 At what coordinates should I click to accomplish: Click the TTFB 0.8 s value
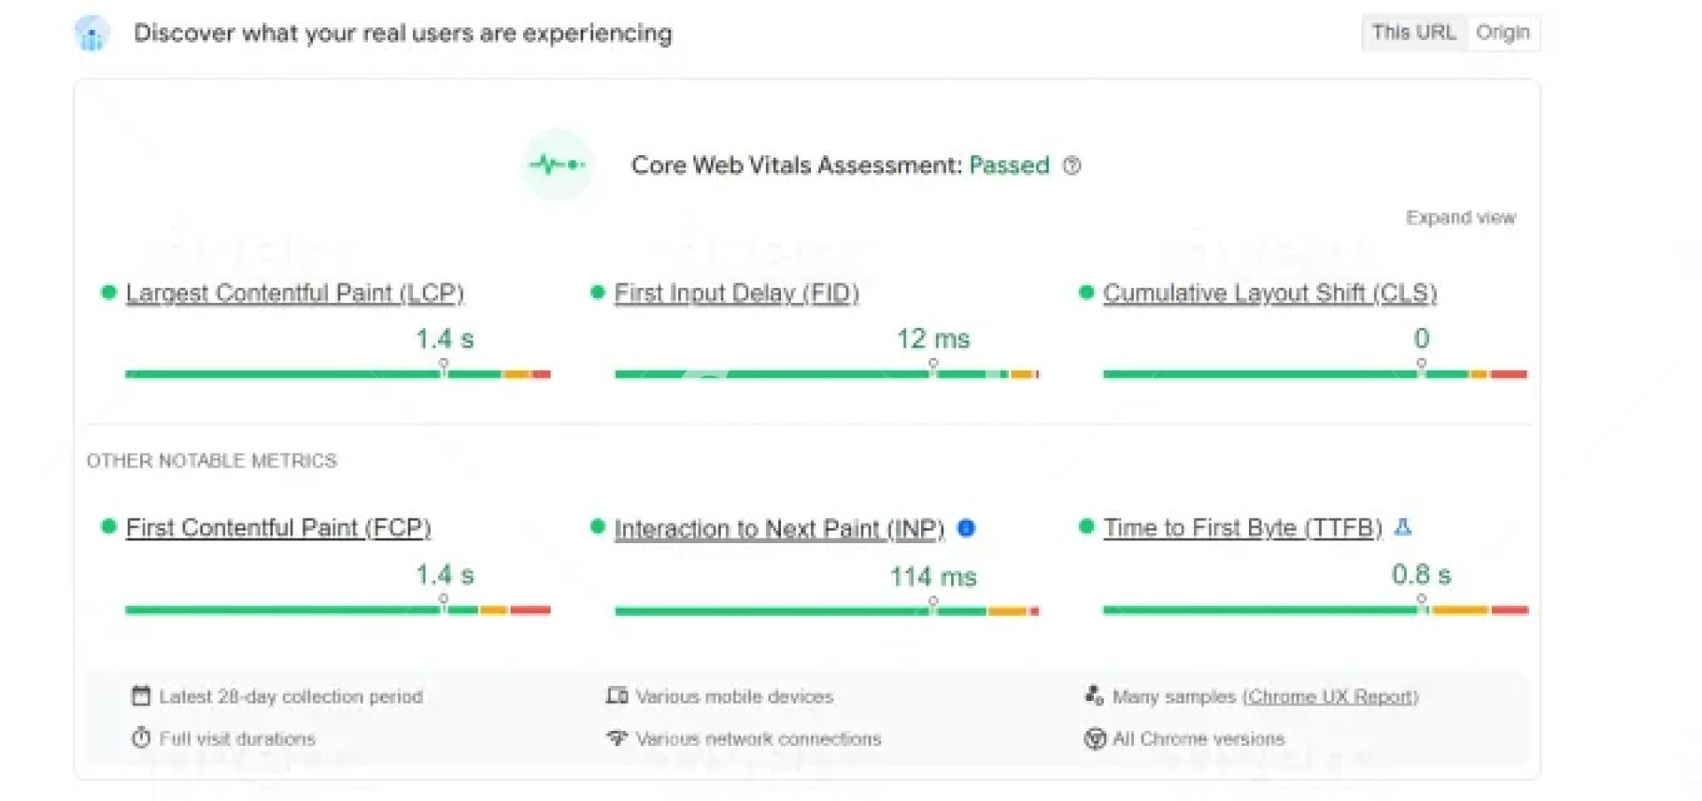click(1421, 574)
